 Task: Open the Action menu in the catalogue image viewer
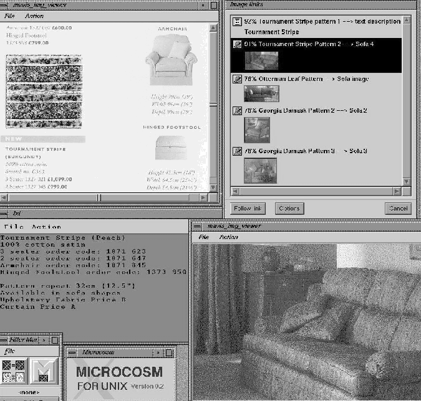(x=34, y=16)
